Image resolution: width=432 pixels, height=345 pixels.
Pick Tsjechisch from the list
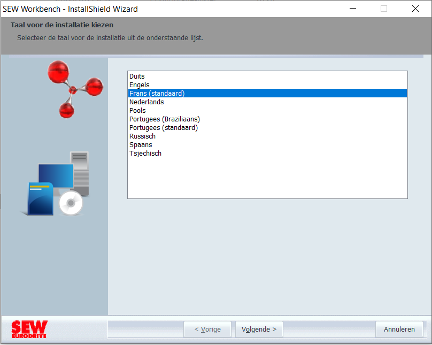point(267,153)
